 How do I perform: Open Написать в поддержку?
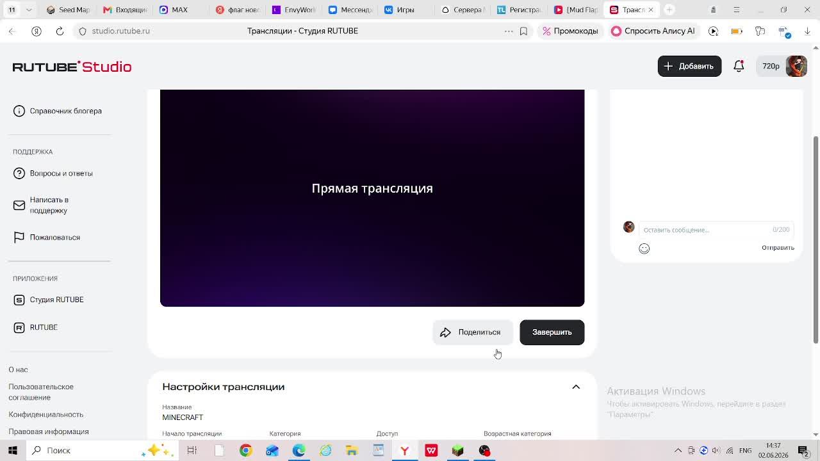point(41,205)
